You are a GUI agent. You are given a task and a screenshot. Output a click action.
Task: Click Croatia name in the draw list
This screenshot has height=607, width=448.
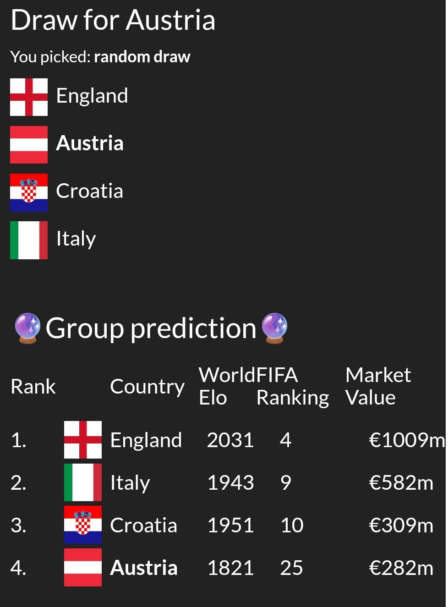[90, 191]
